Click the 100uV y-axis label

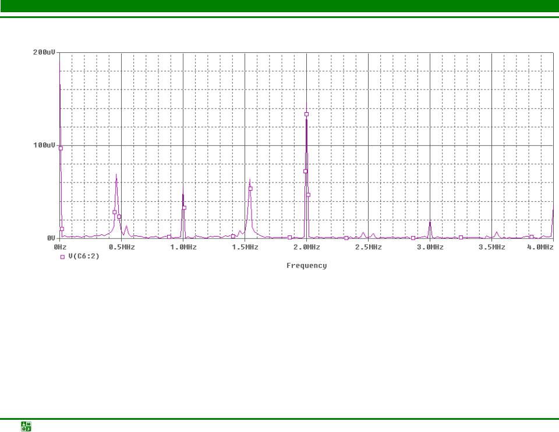(x=45, y=145)
